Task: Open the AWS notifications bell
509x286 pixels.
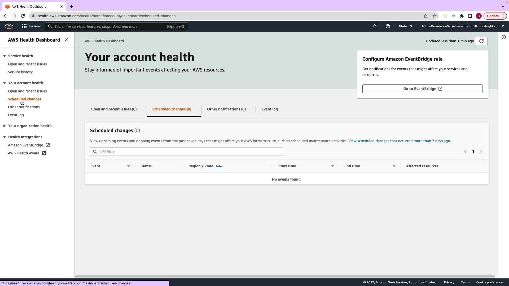Action: click(x=374, y=26)
